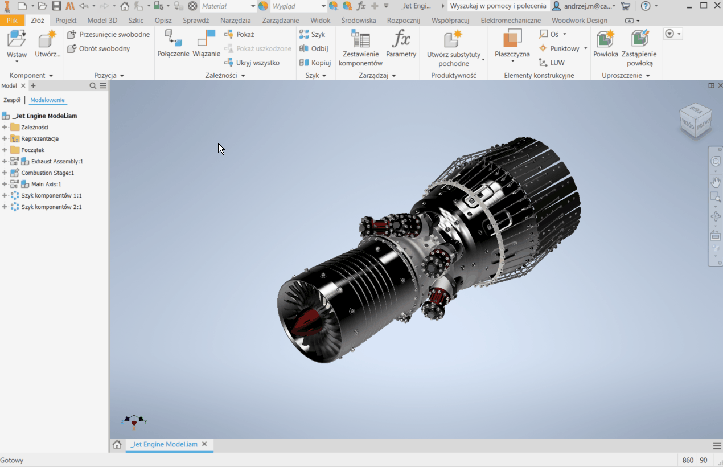Toggle Przesunięcie swobodne free move
The image size is (723, 467).
109,35
